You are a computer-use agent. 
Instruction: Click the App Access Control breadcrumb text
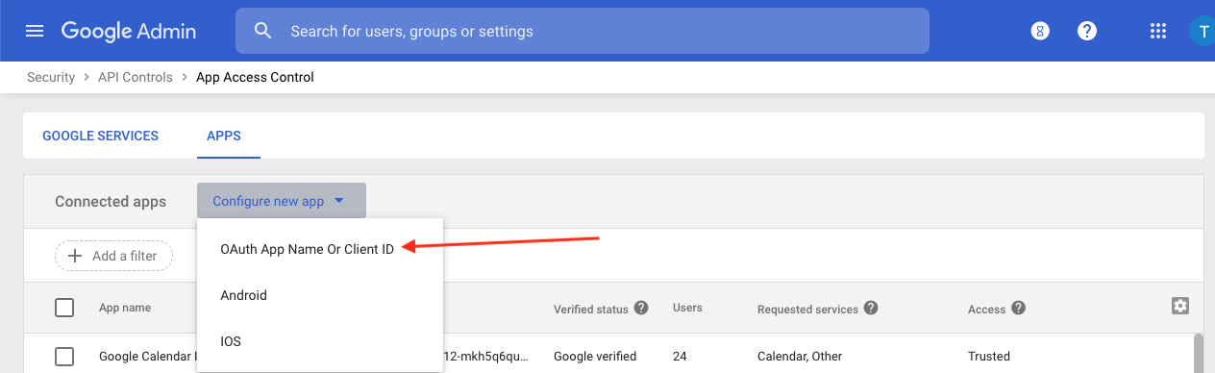(x=255, y=77)
